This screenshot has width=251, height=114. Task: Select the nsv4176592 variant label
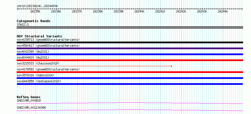(48, 69)
